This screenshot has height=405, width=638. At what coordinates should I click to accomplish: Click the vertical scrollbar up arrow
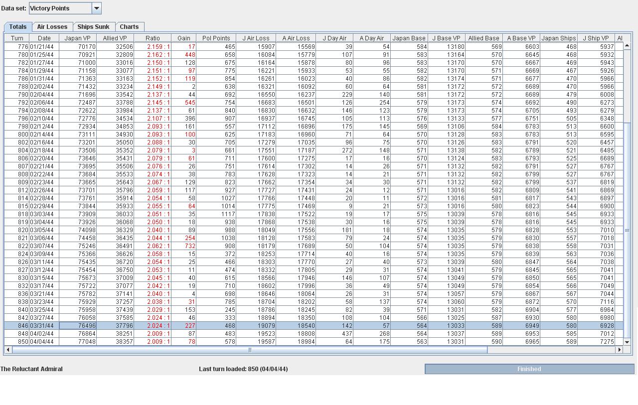(627, 46)
